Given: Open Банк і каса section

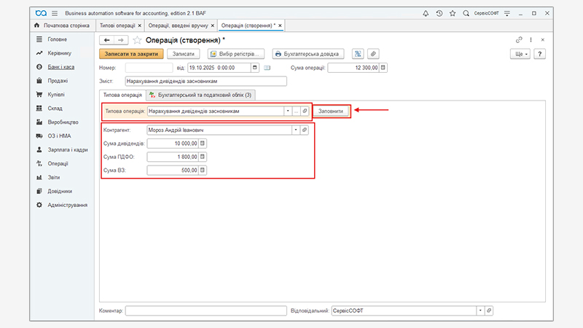Looking at the screenshot, I should coord(58,66).
